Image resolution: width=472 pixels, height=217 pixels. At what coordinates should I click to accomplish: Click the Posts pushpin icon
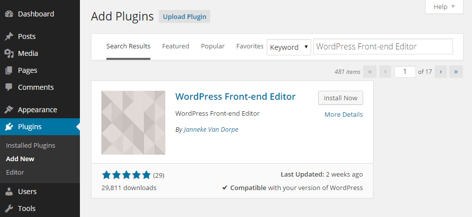pos(9,36)
